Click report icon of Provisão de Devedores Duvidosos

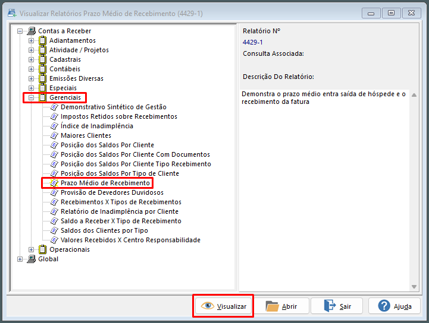click(55, 192)
